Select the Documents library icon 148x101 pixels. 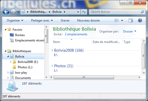[x=12, y=78]
